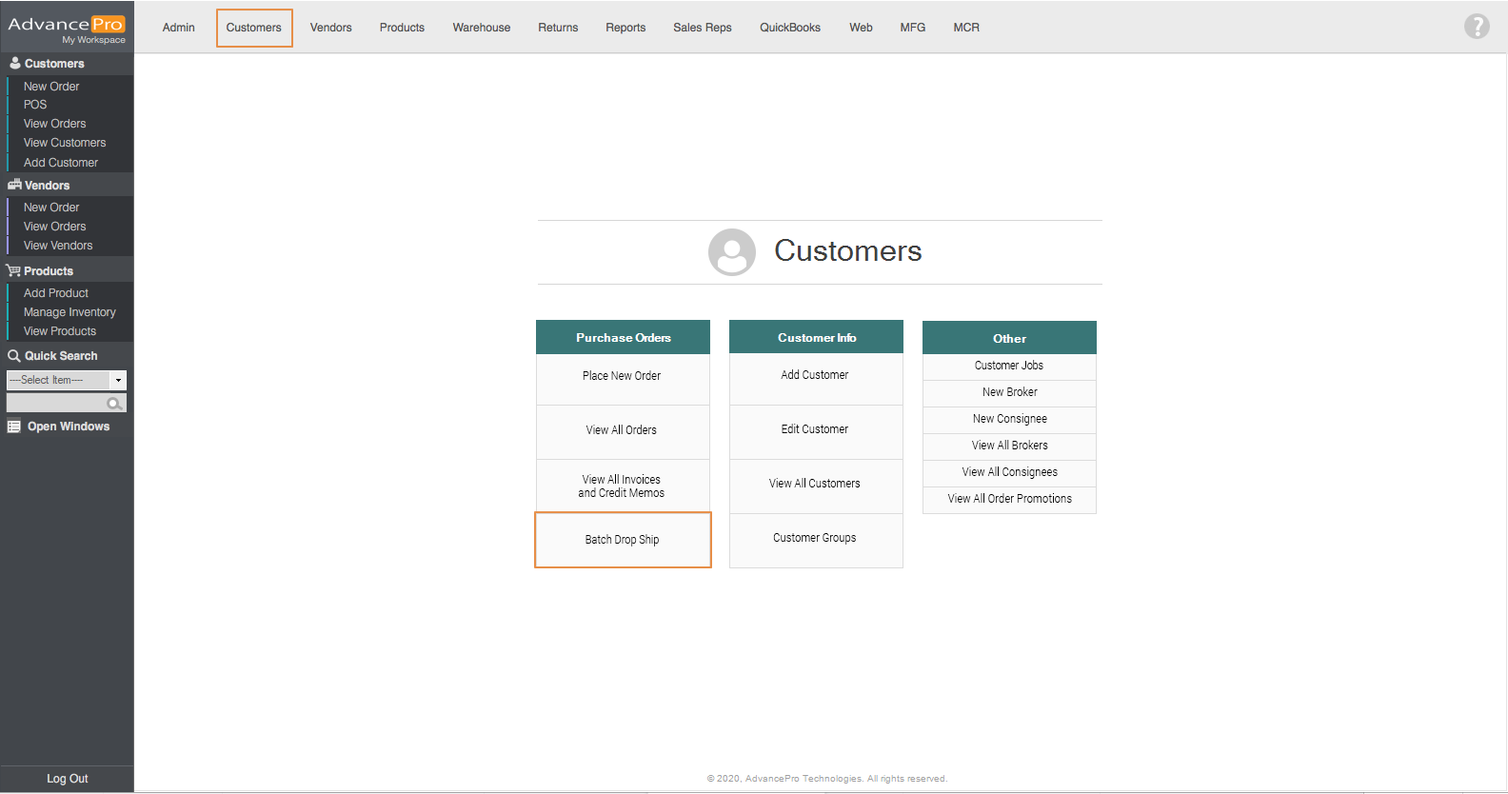Log out of AdvancePro
This screenshot has width=1508, height=794.
point(67,779)
